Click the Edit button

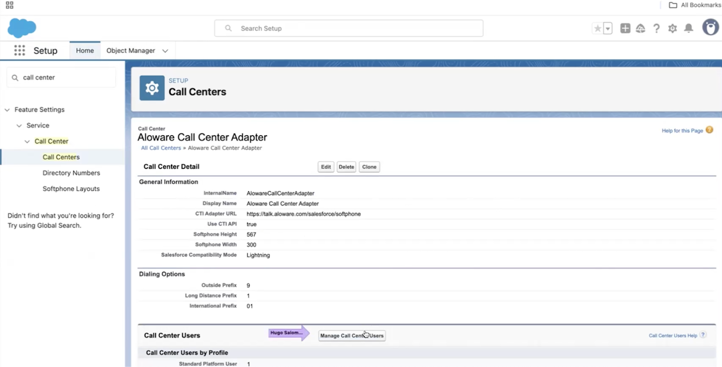326,167
